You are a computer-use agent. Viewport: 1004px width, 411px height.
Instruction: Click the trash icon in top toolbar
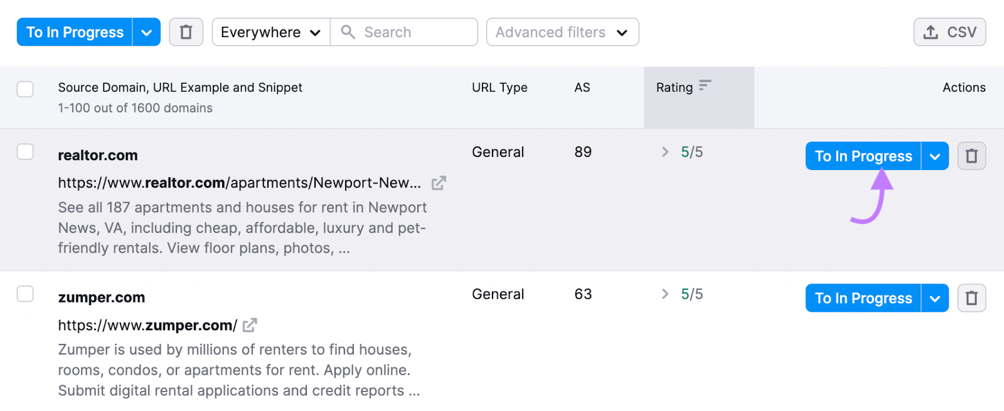(x=186, y=32)
